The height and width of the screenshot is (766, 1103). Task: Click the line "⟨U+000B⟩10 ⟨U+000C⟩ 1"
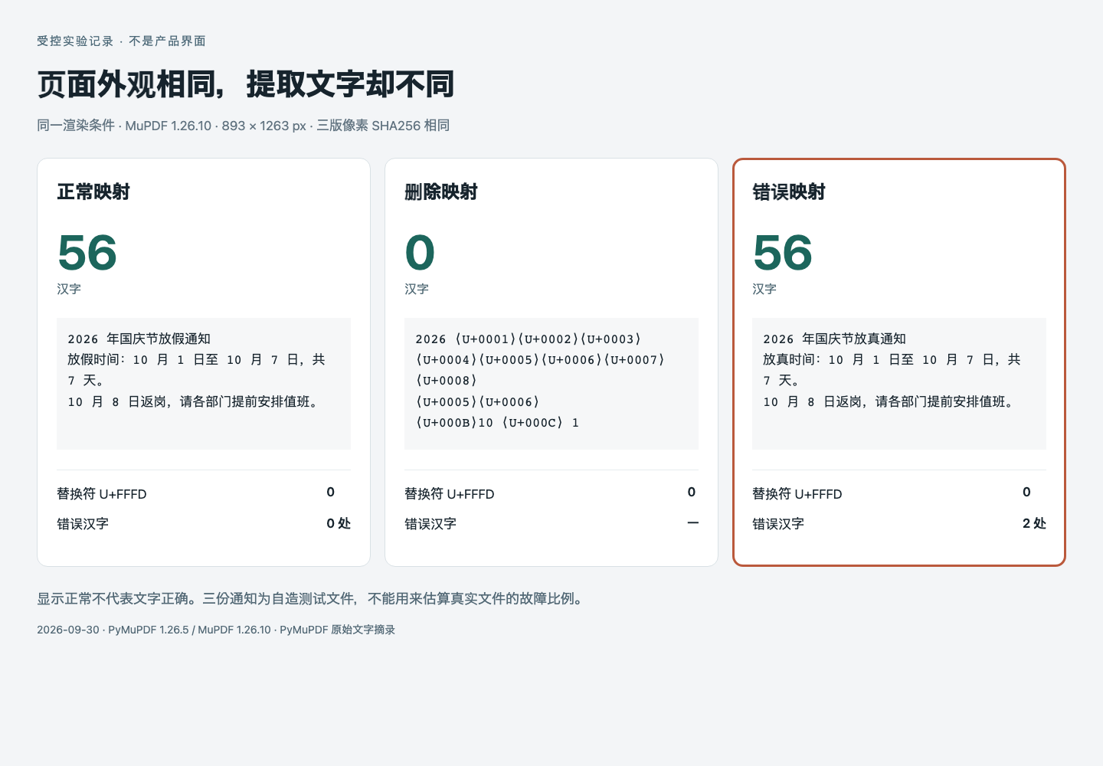(497, 423)
